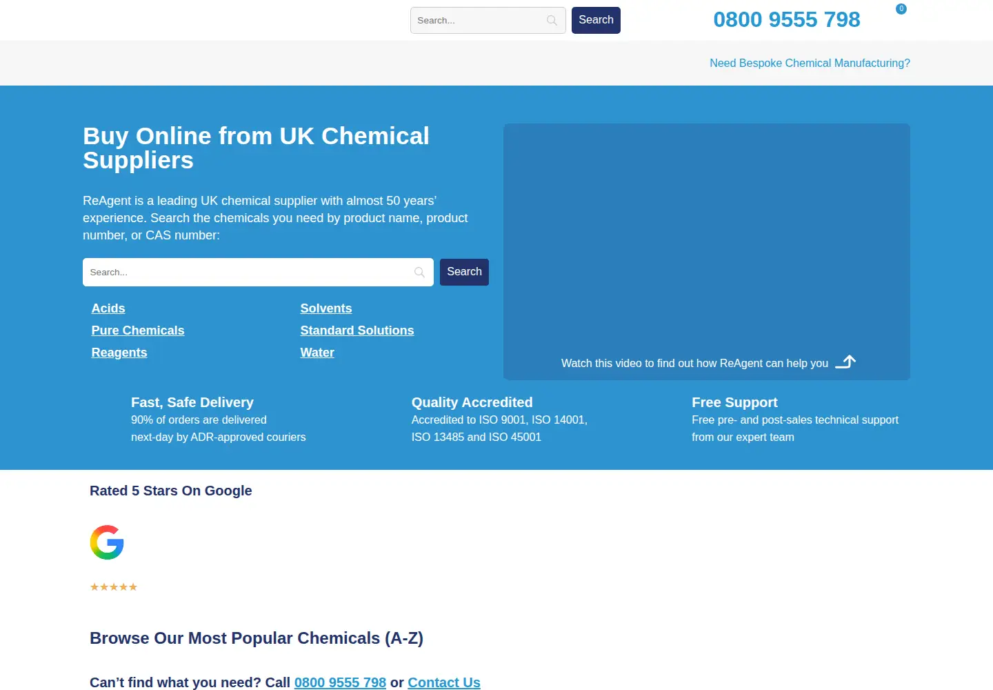Viewport: 993px width, 690px height.
Task: Click the magnifier icon in hero search box
Action: [x=419, y=273]
